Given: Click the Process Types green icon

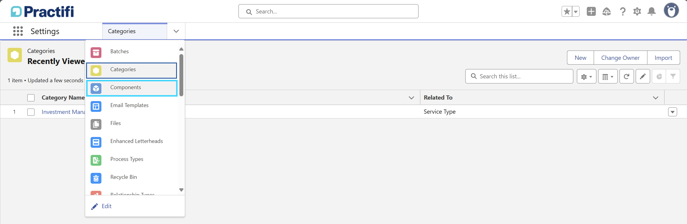Looking at the screenshot, I should tap(96, 160).
